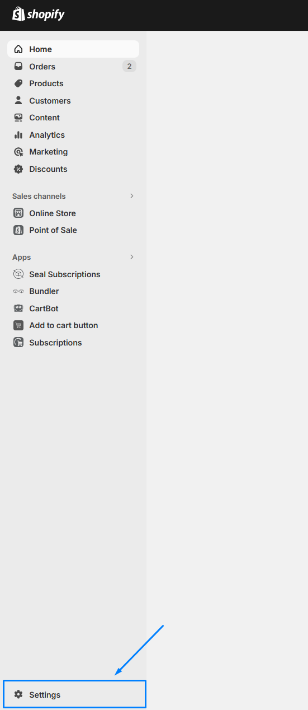Launch Add to cart button app
Image resolution: width=308 pixels, height=710 pixels.
coord(73,325)
